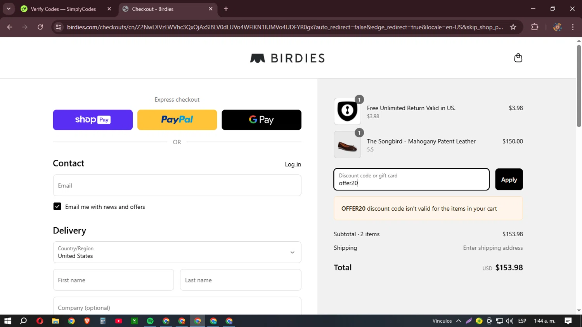Click the OFFER20 invalid discount message
Image resolution: width=582 pixels, height=327 pixels.
pyautogui.click(x=428, y=209)
